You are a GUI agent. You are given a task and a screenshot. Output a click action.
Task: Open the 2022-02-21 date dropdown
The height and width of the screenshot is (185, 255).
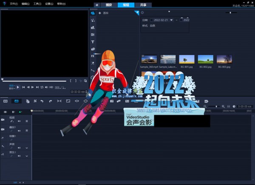pyautogui.click(x=171, y=20)
